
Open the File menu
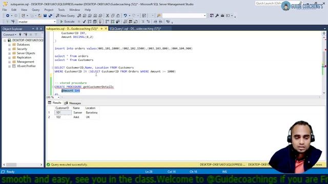coord(5,10)
